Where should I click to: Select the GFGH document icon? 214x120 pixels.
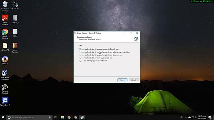(x=15, y=33)
